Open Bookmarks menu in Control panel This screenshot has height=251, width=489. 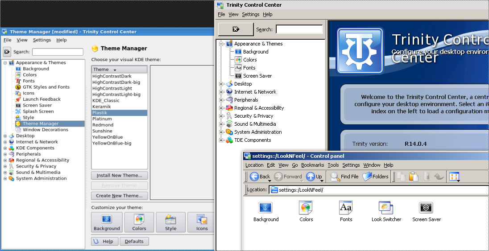(x=312, y=165)
